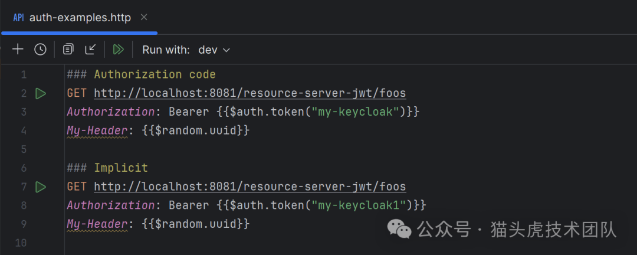Run the Implicit request gutter arrow
The image size is (637, 255).
coord(40,187)
